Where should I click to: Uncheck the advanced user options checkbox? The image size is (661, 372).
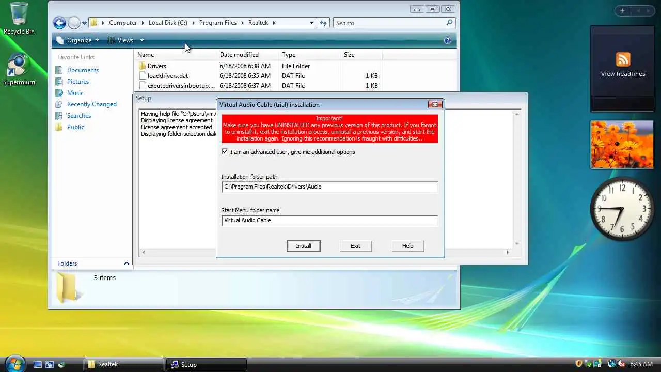click(x=225, y=152)
